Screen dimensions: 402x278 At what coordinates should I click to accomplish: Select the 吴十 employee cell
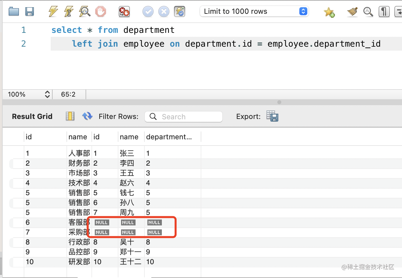point(131,242)
